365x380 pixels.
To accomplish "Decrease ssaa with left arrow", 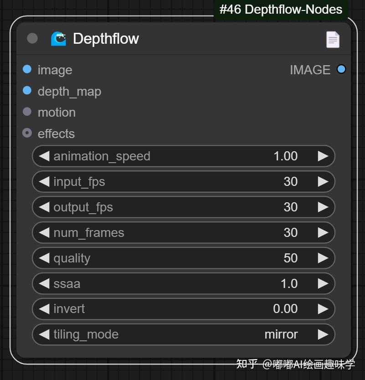I will [x=44, y=283].
